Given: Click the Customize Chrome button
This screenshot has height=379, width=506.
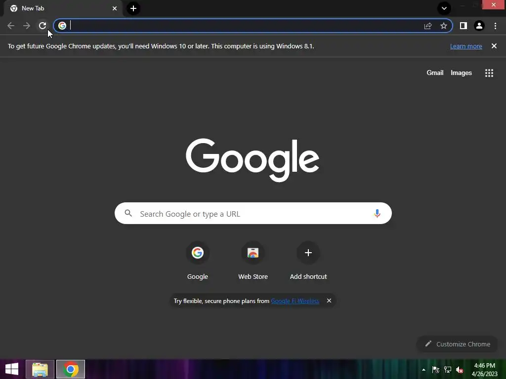Looking at the screenshot, I should 457,344.
